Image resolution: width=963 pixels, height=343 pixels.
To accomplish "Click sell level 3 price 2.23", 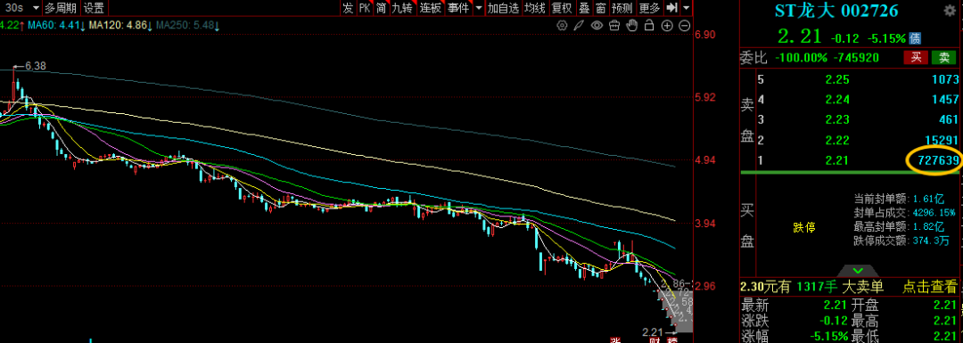I will tap(836, 119).
